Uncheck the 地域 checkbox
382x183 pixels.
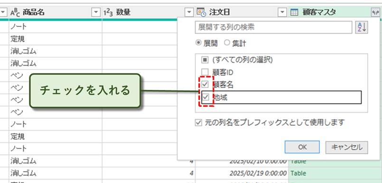(206, 97)
